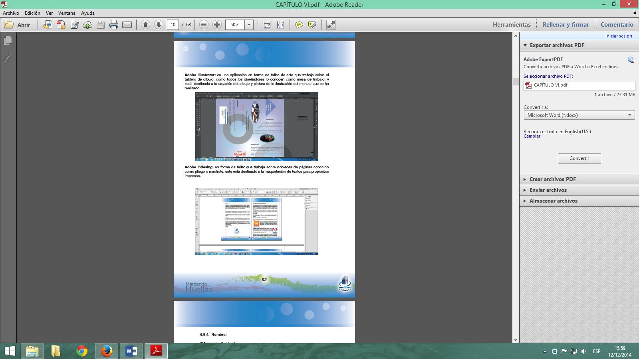Expand the Crear archivos PDF section
Viewport: 639px width, 359px height.
579,179
